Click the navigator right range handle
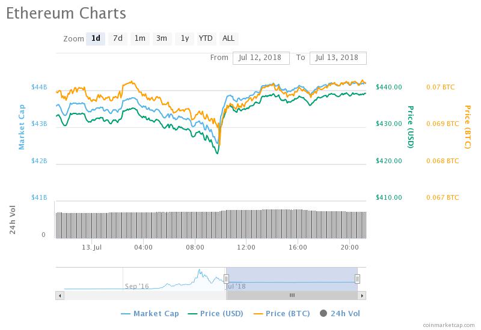Viewport: 481px width, 330px height. (x=357, y=279)
